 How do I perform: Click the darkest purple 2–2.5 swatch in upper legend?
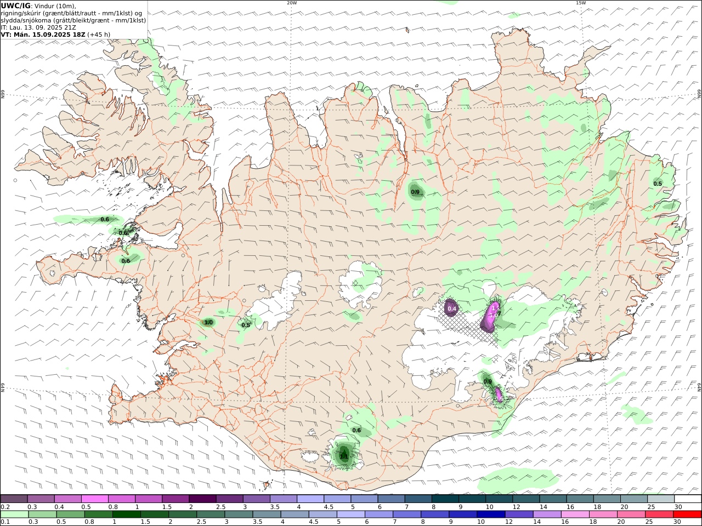pos(202,499)
